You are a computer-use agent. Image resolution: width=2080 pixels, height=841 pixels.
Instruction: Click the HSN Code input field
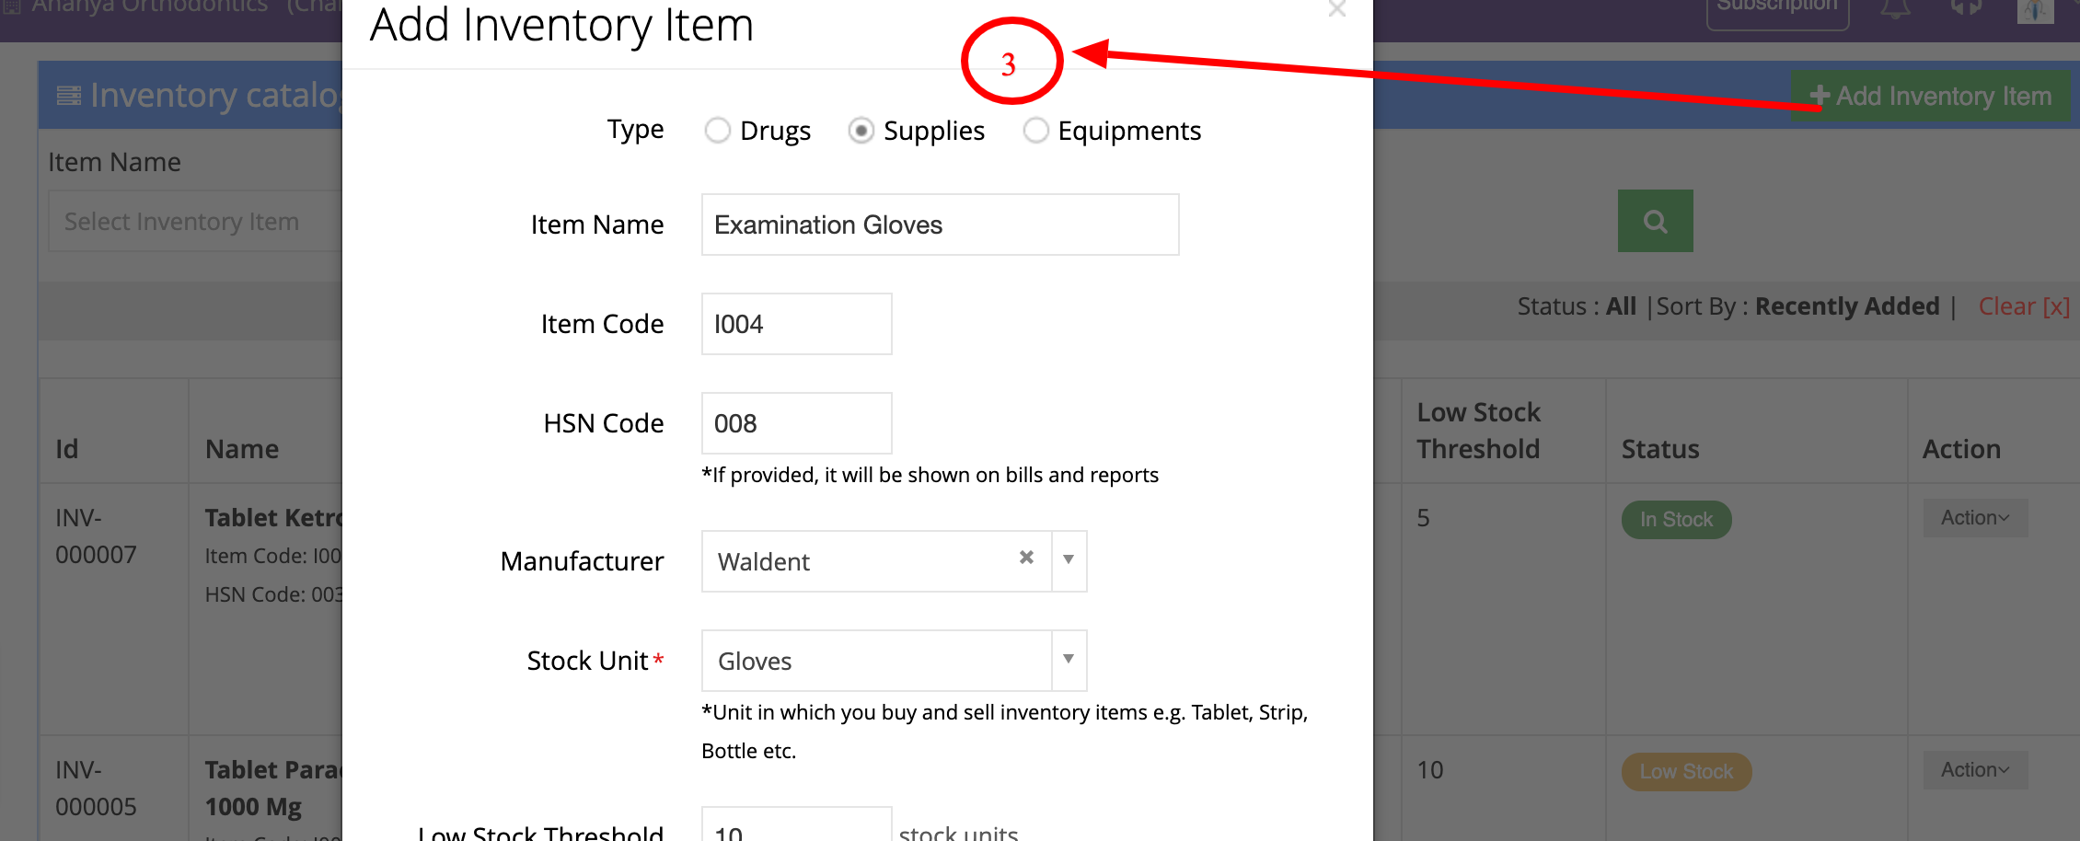(x=796, y=423)
